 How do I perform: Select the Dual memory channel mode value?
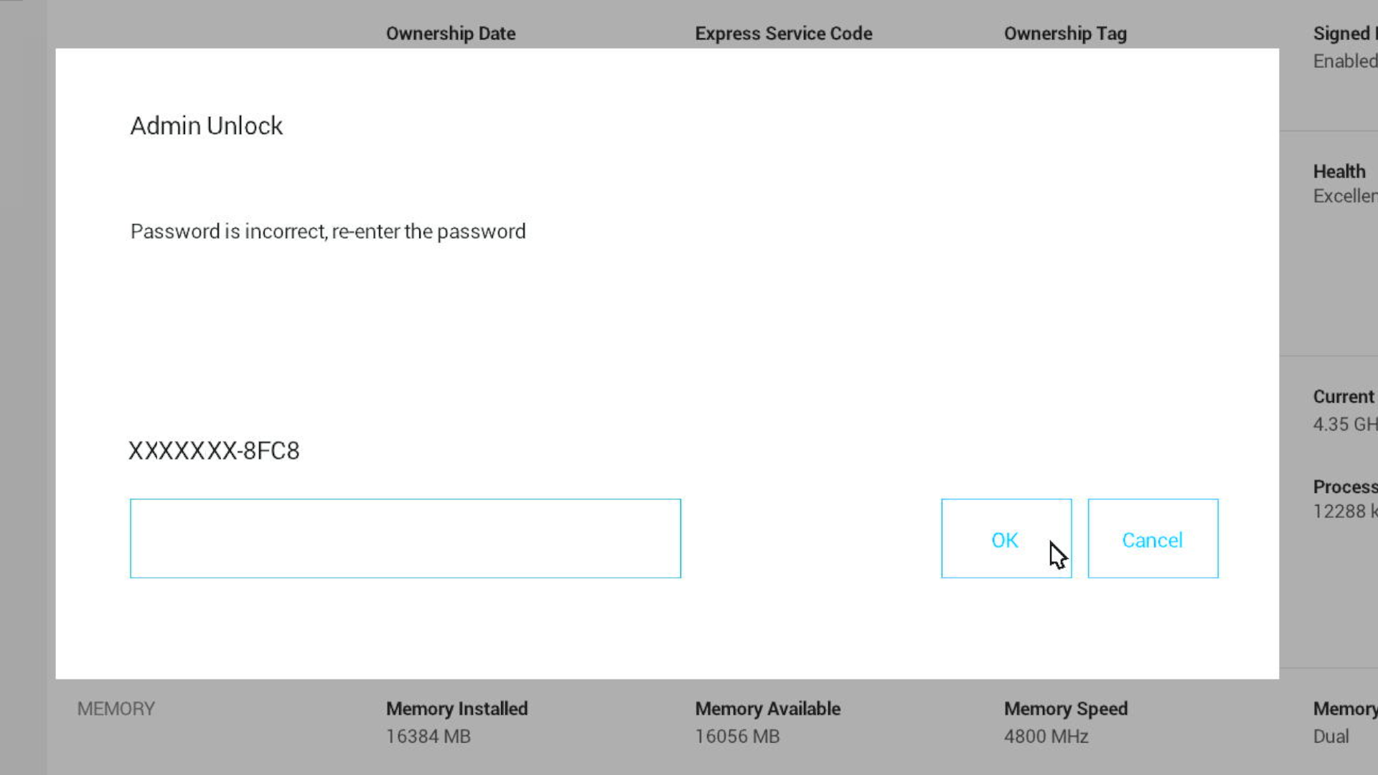(1331, 736)
